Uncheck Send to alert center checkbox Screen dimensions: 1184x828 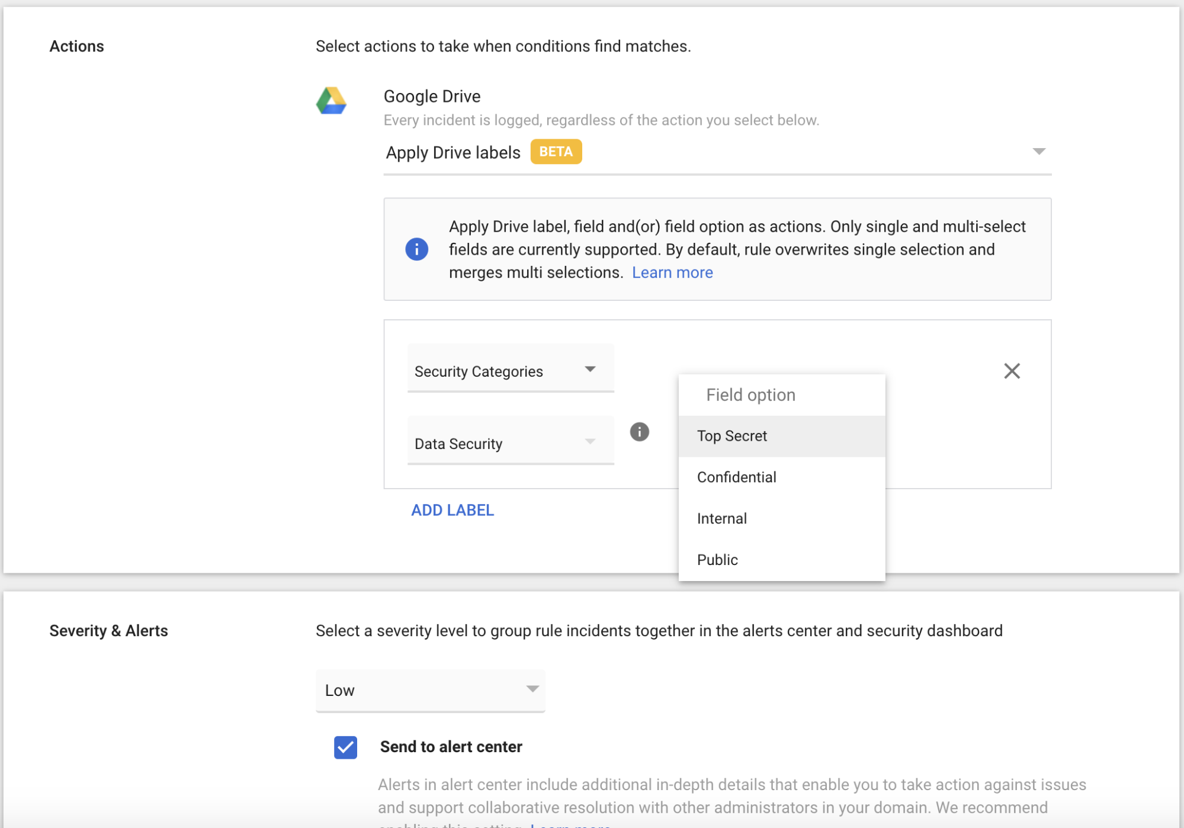(345, 747)
